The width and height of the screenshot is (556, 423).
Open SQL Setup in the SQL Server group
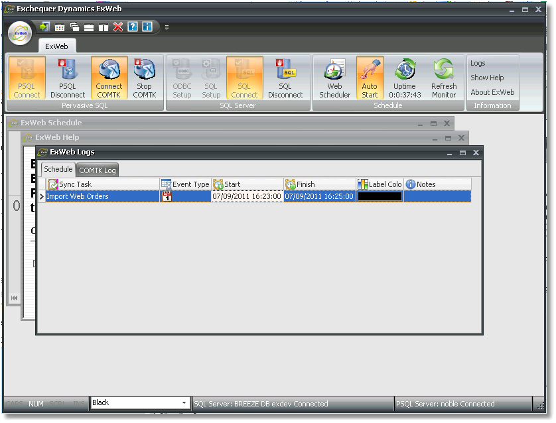tap(211, 78)
